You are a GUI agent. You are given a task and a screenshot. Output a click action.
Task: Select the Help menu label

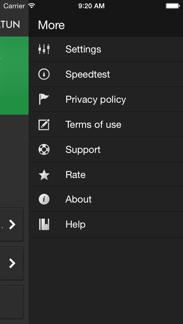75,224
